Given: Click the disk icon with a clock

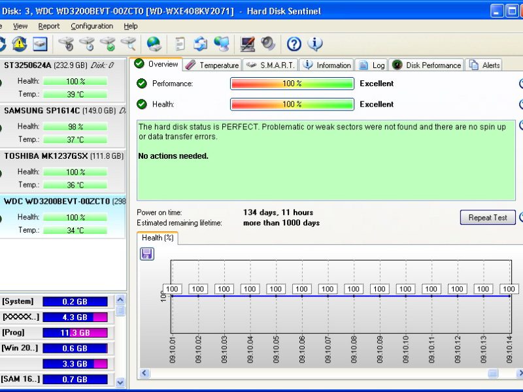Looking at the screenshot, I should click(x=87, y=44).
